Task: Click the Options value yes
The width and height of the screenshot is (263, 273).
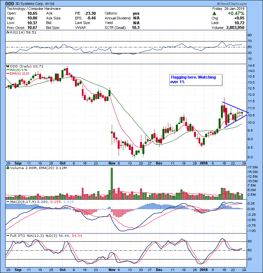Action: [136, 13]
